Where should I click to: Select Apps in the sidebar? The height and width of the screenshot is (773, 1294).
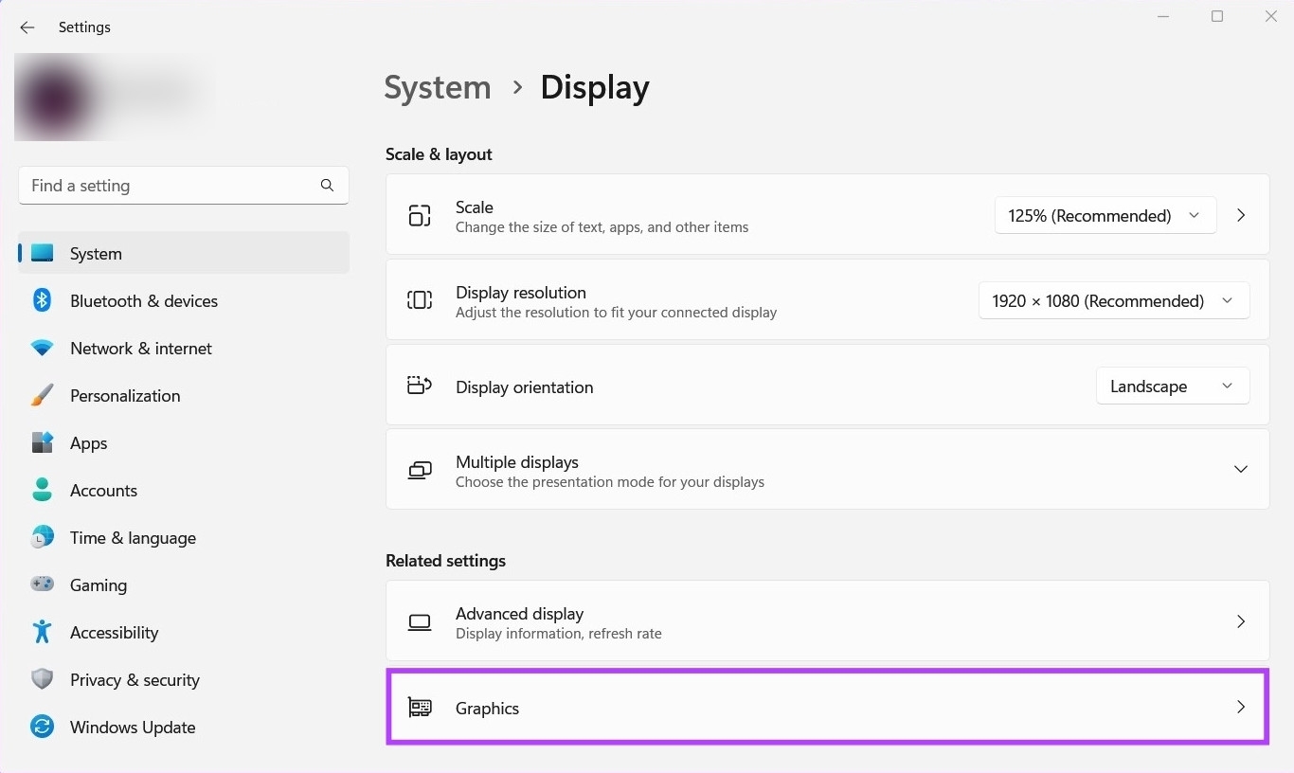[89, 443]
